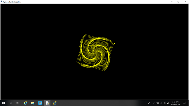
Task: Click the Python Turtle Graphics title text
Action: (12, 2)
